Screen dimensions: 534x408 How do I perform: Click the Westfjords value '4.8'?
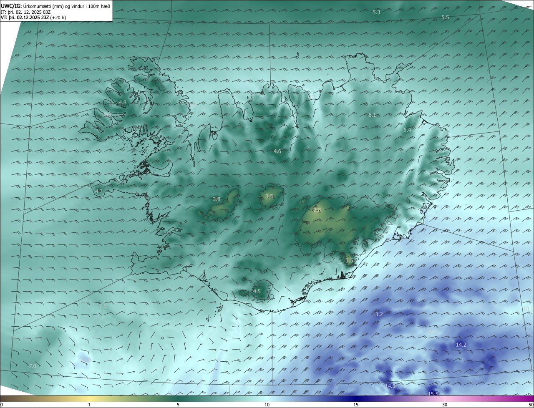tap(122, 102)
